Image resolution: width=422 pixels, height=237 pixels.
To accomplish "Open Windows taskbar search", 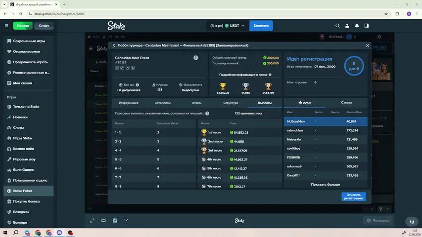I will coord(16,233).
